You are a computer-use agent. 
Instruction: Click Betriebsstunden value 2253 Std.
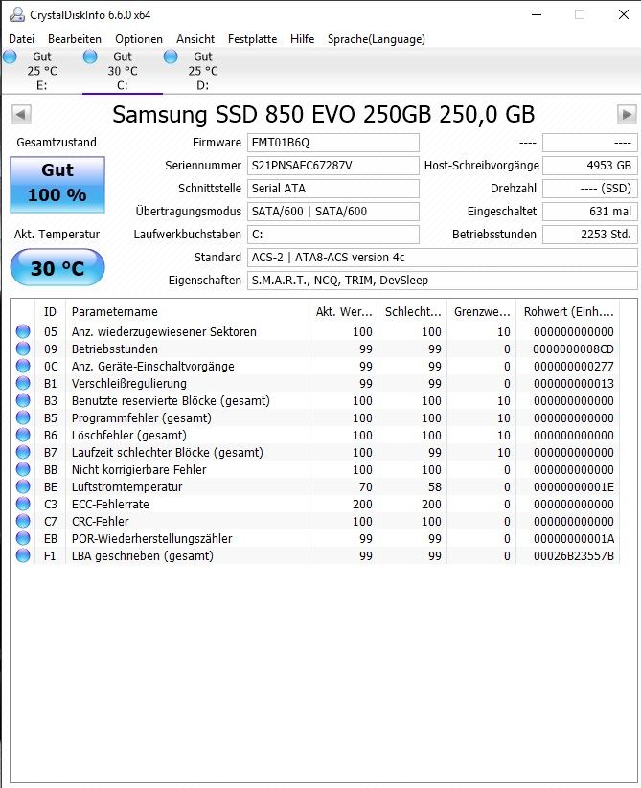tap(589, 235)
